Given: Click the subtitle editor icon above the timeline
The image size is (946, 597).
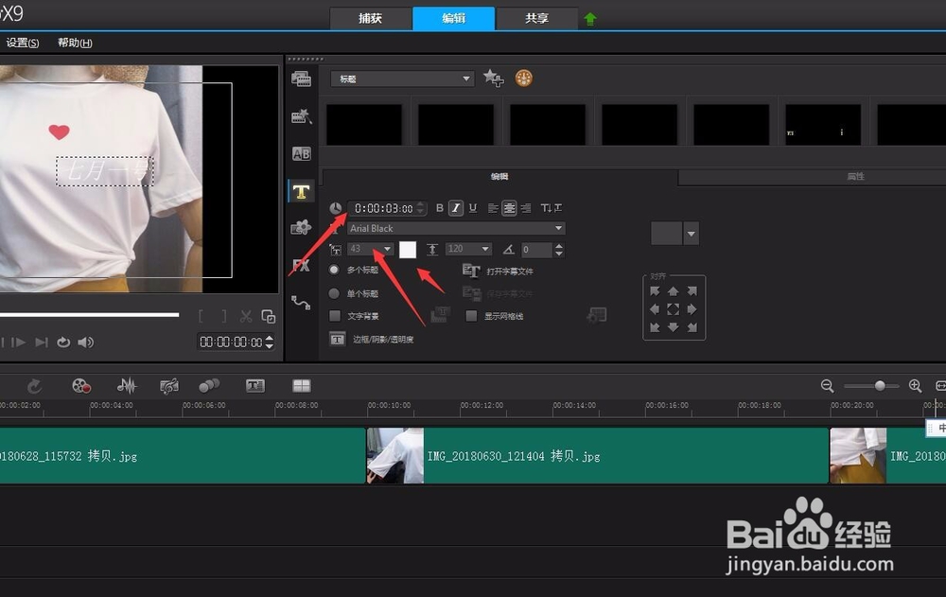Looking at the screenshot, I should 254,385.
